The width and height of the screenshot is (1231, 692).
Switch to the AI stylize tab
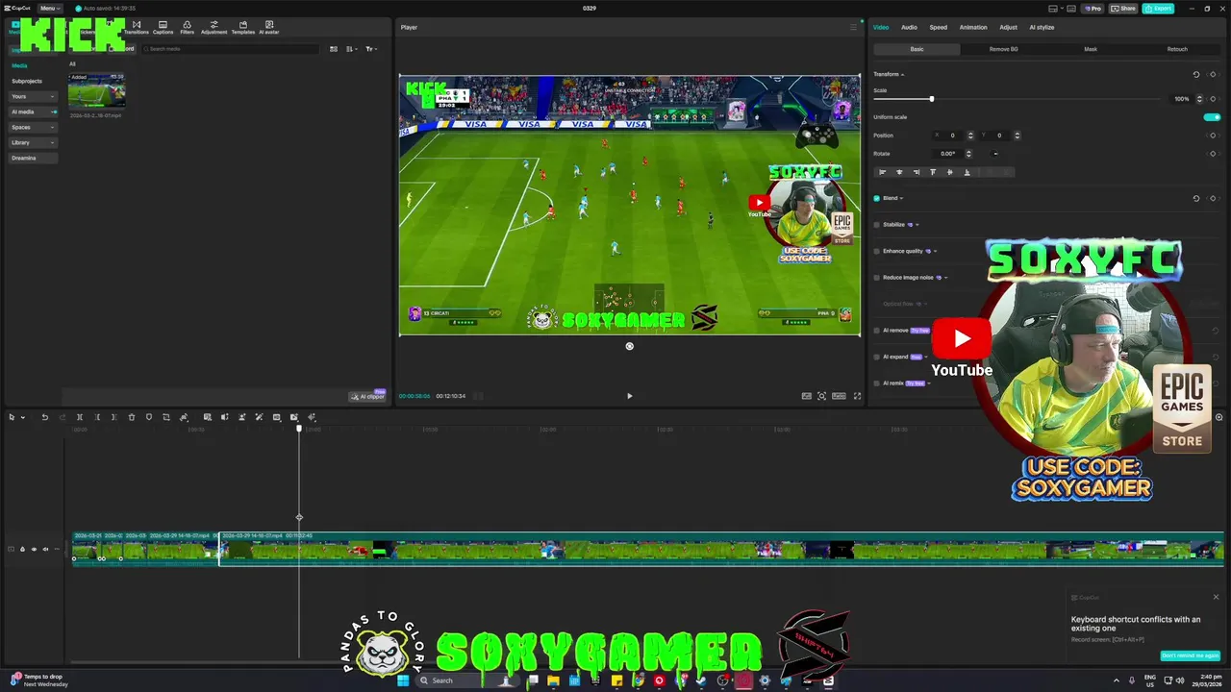coord(1042,27)
